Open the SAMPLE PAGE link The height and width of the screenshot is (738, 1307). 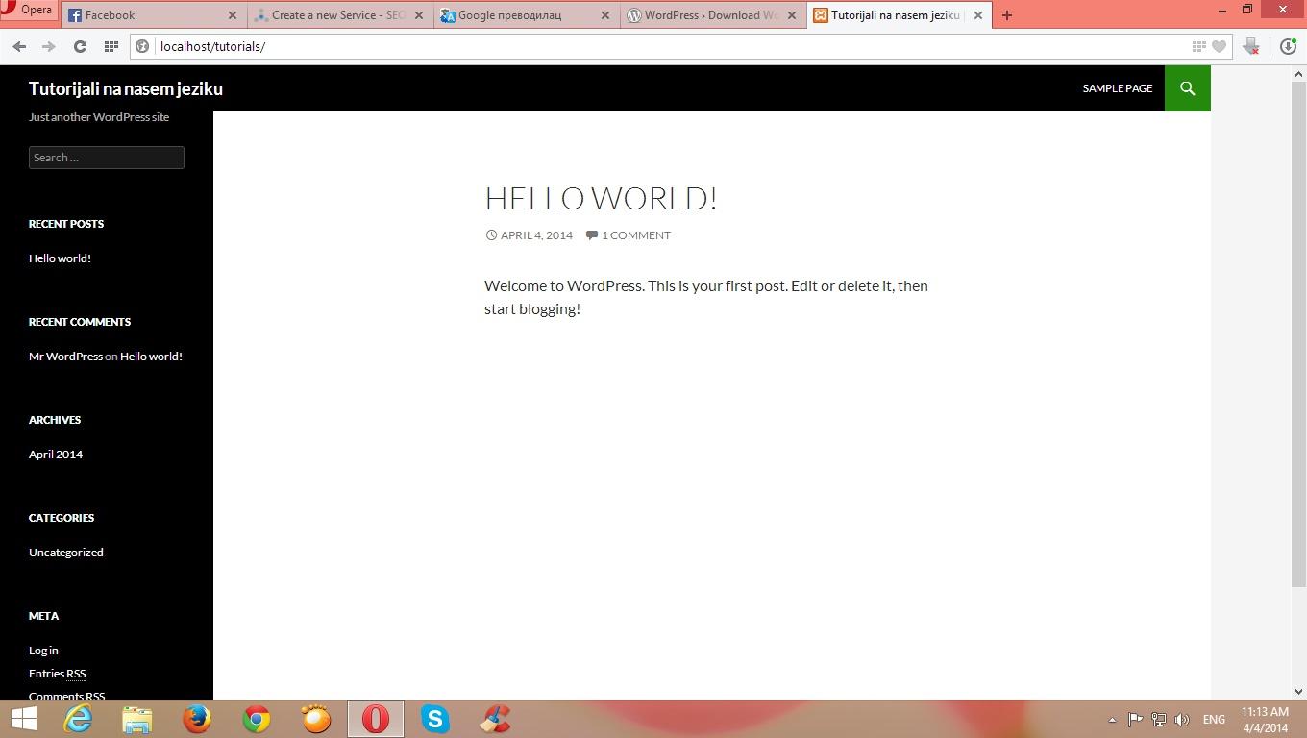1117,87
